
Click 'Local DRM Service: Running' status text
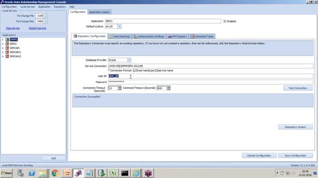point(17,165)
